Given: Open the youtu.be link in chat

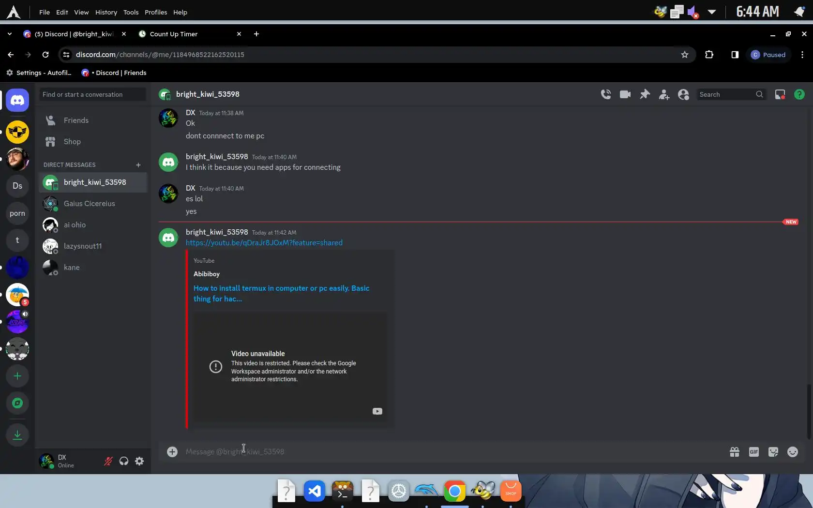Looking at the screenshot, I should coord(264,243).
